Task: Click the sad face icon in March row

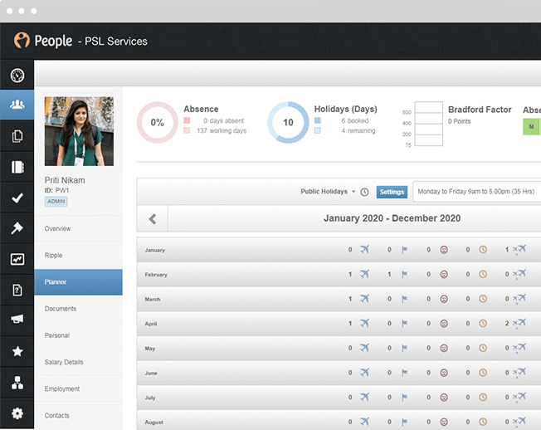Action: pos(444,299)
